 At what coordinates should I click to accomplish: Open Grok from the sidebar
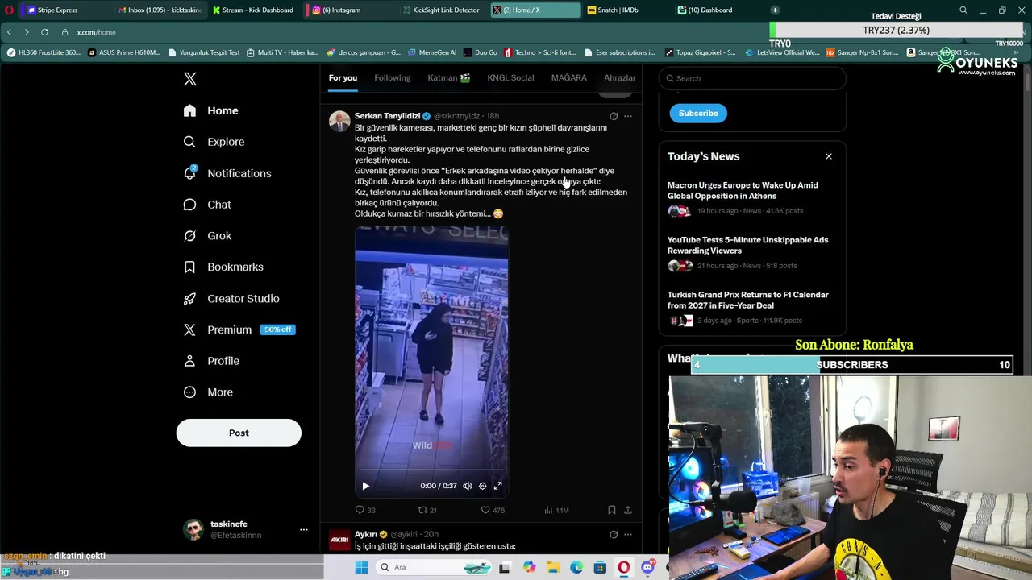pos(207,236)
